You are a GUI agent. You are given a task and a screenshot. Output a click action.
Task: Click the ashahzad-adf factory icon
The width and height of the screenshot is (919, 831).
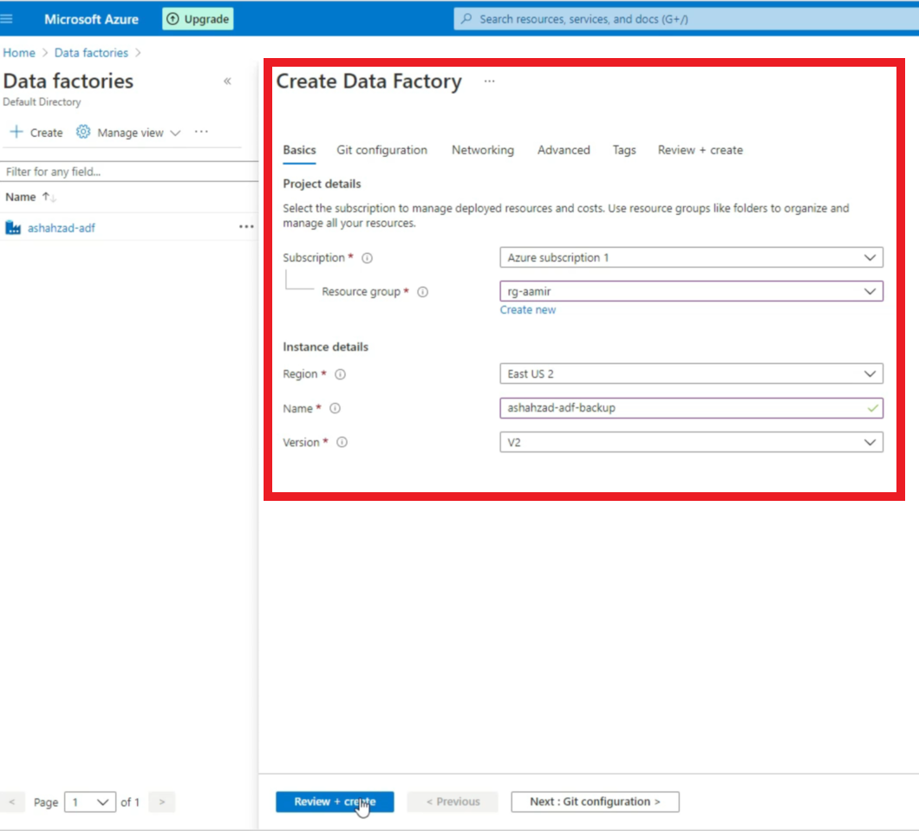(x=13, y=227)
